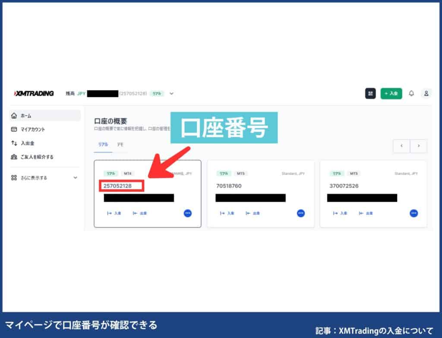Click the right pagination arrow

pyautogui.click(x=418, y=146)
